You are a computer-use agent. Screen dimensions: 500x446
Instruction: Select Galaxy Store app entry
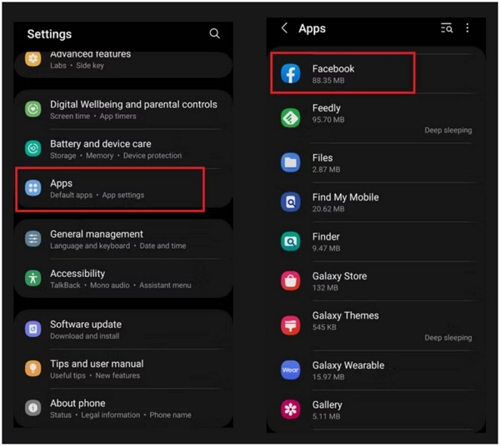[x=377, y=281]
